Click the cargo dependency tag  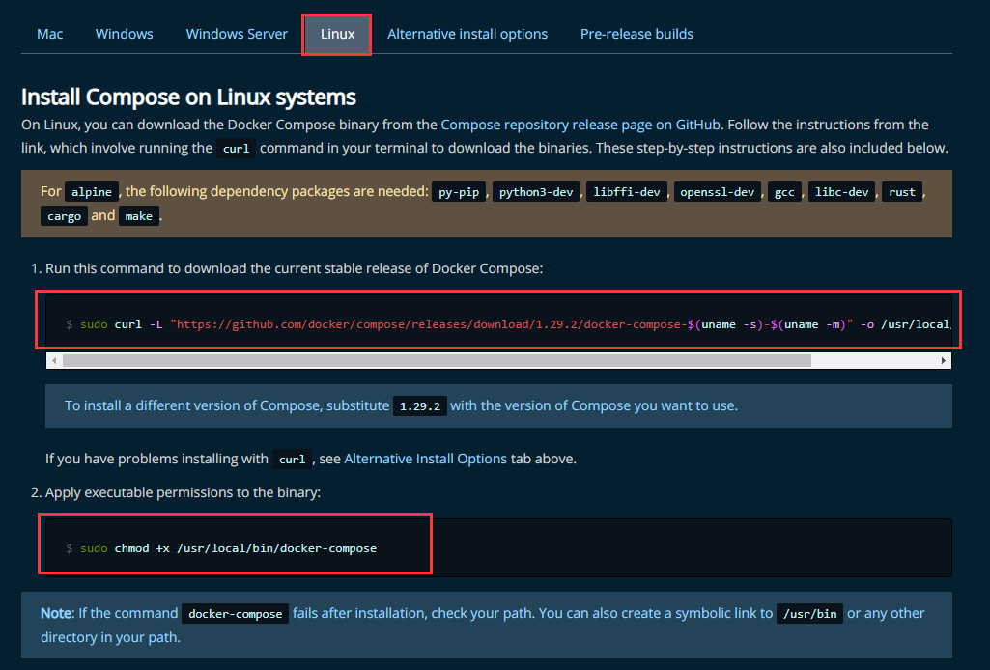pos(64,216)
